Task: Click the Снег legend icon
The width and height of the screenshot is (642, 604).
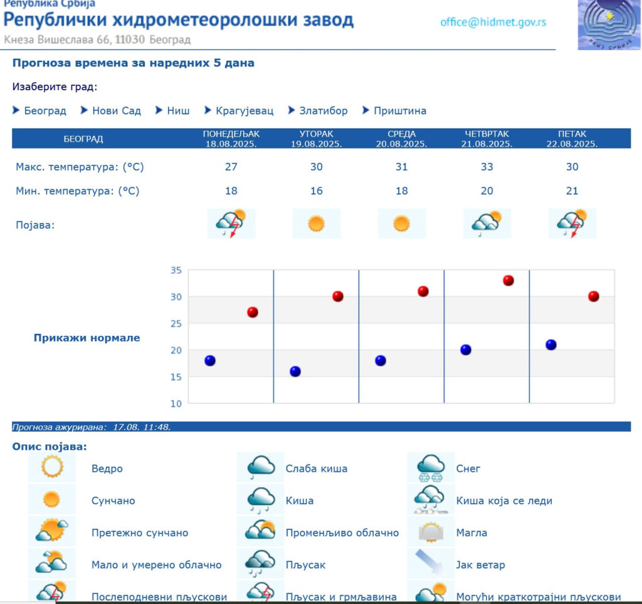Action: [431, 468]
